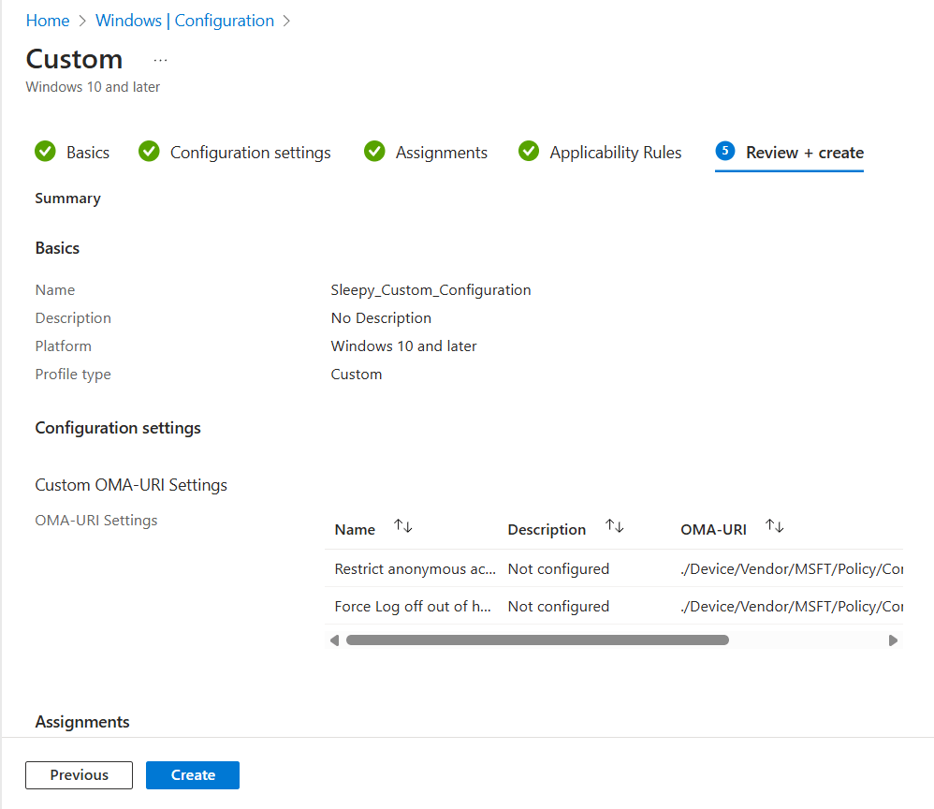Open Windows | Configuration breadcrumb link
This screenshot has width=934, height=809.
pos(185,21)
